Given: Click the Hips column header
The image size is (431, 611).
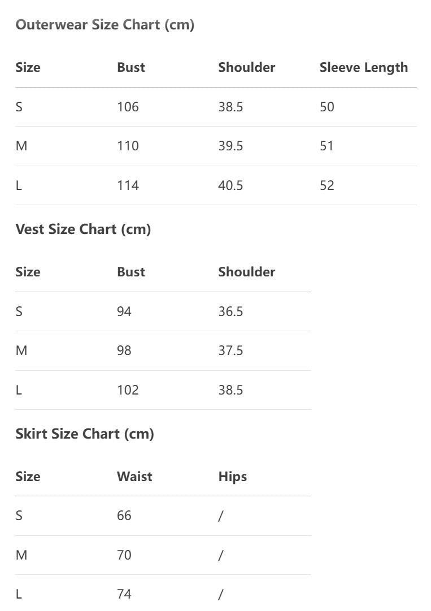Looking at the screenshot, I should 233,476.
